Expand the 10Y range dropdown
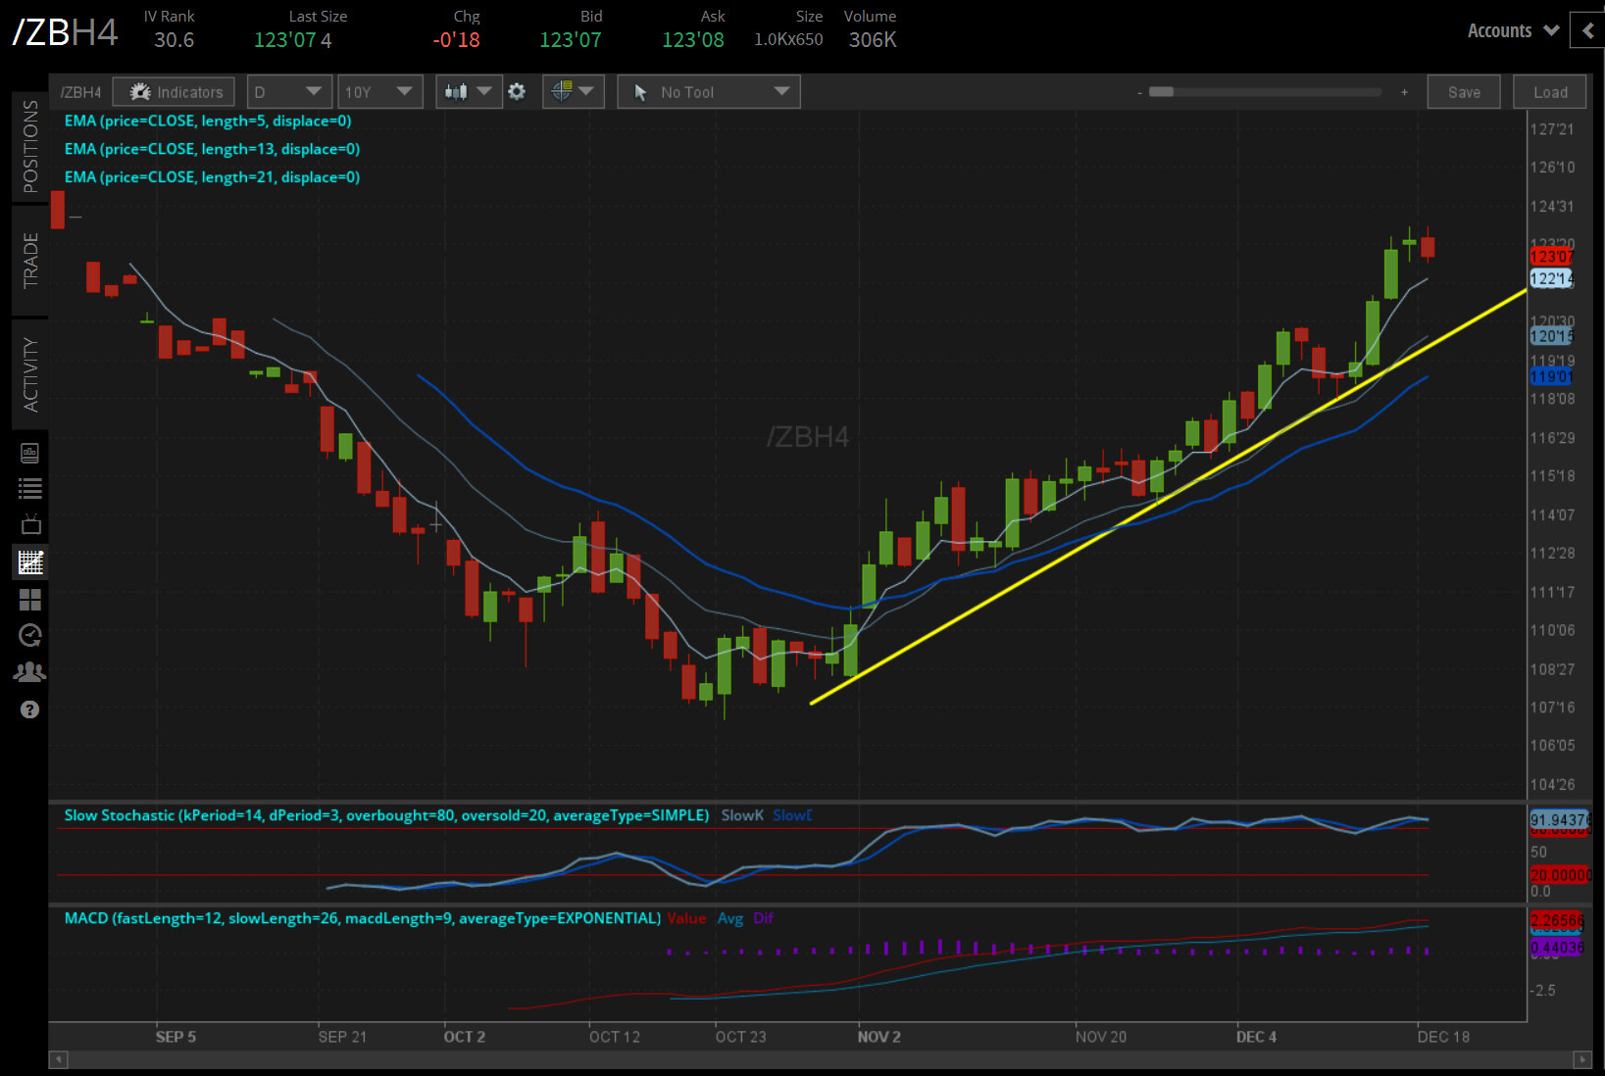The height and width of the screenshot is (1076, 1605). tap(380, 91)
